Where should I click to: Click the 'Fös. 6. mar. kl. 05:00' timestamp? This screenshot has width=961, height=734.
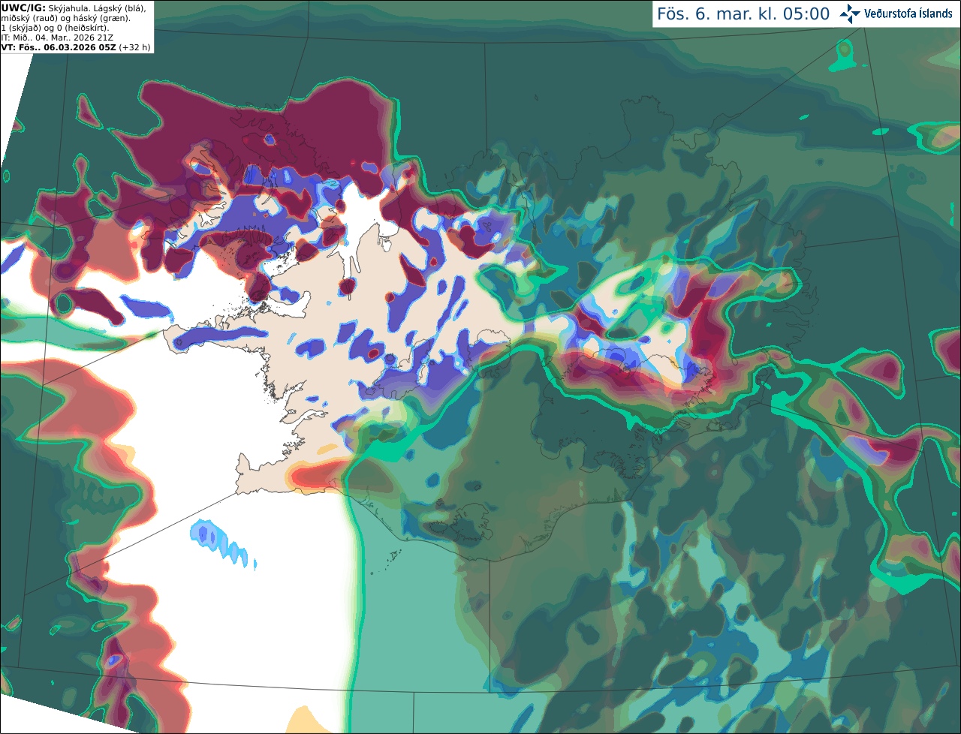click(743, 14)
